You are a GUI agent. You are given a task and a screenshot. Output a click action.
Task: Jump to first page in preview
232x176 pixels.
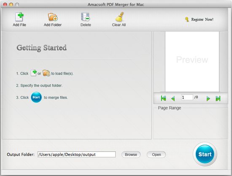point(163,98)
